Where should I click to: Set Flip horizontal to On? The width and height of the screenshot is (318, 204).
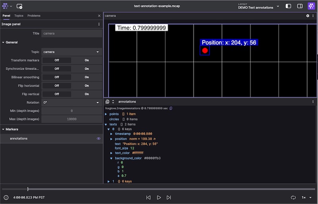87,85
